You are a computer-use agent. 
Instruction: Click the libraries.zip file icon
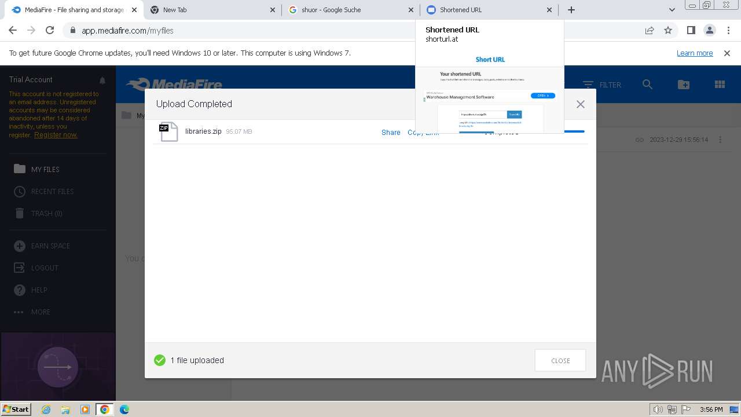pyautogui.click(x=168, y=131)
